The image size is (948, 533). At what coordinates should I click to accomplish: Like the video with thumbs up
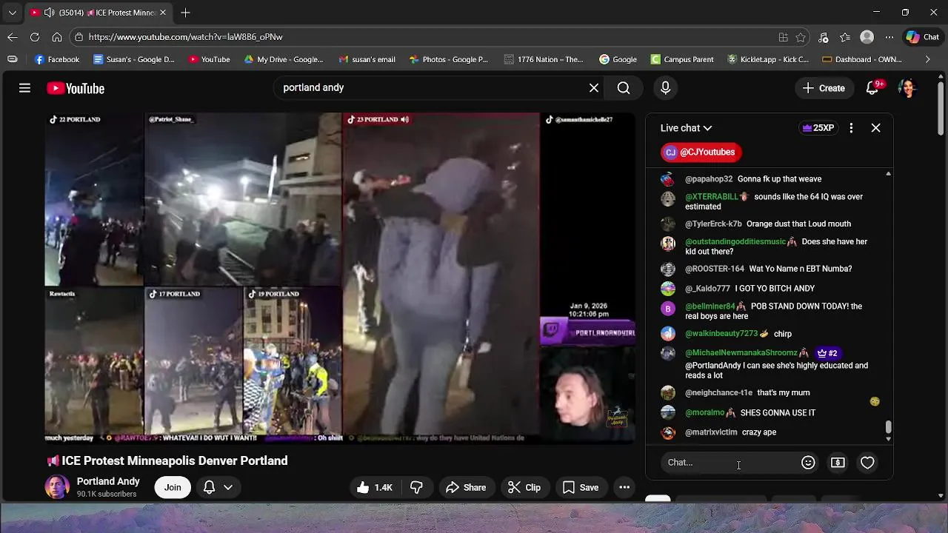[x=375, y=487]
